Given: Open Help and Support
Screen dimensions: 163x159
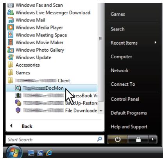Looking at the screenshot, I should pos(129,127).
